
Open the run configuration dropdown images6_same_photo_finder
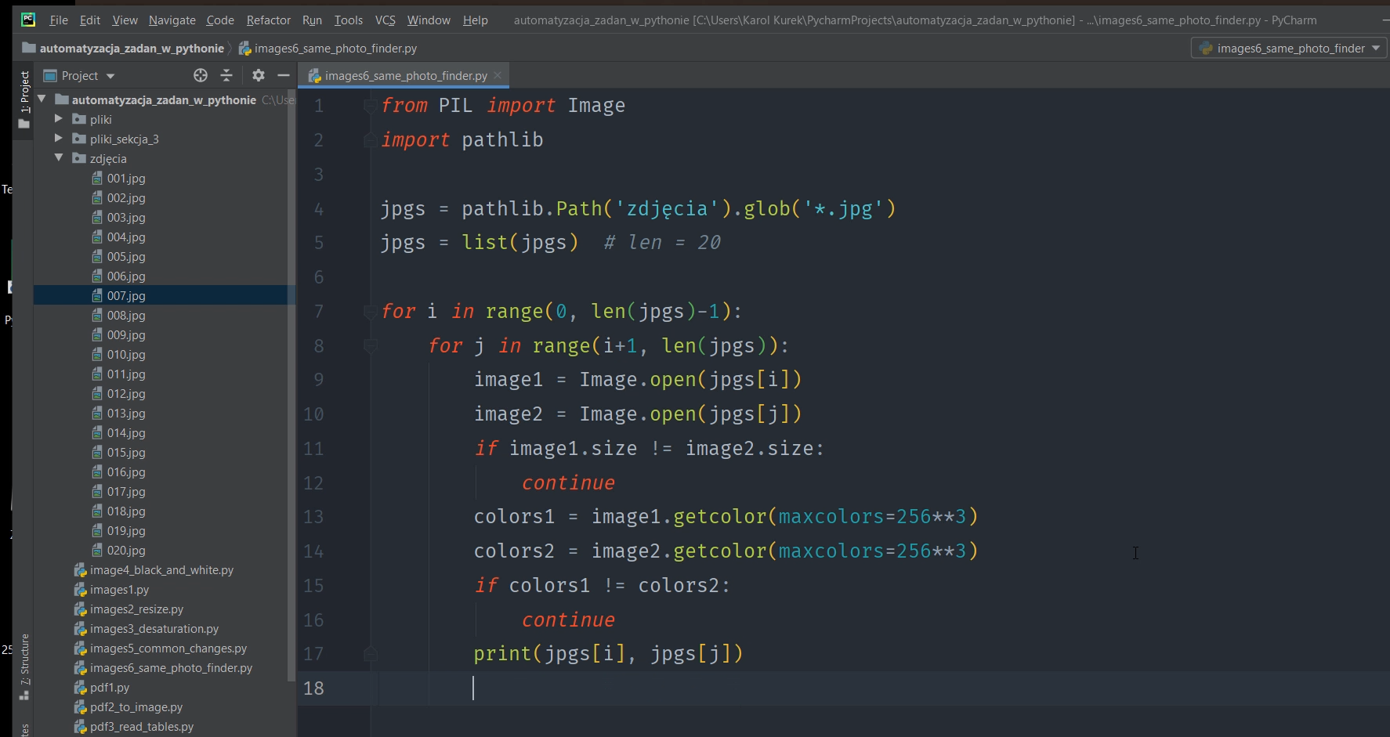1289,48
